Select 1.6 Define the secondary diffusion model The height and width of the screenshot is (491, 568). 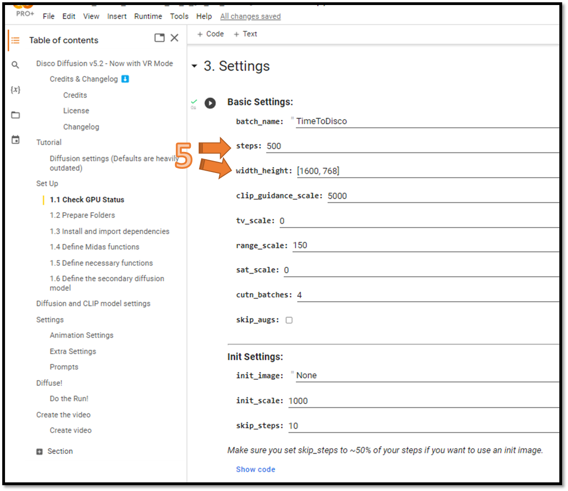coord(107,283)
